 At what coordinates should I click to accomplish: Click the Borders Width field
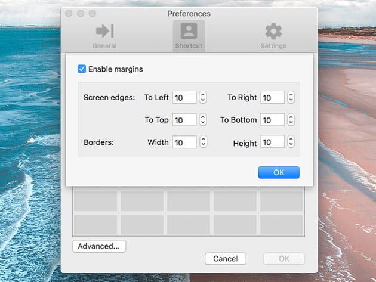point(184,142)
